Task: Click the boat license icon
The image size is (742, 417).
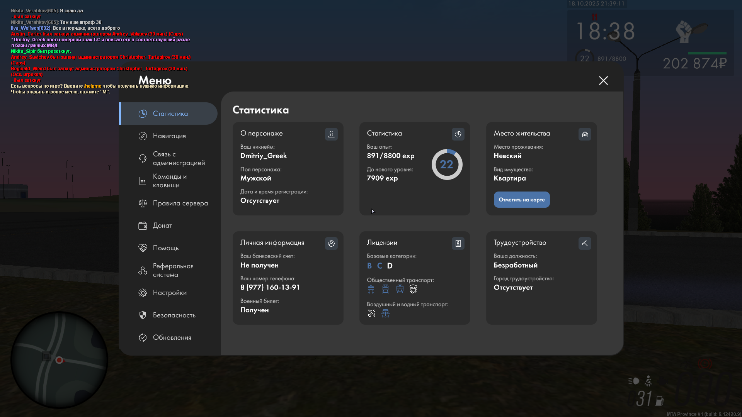Action: (385, 313)
